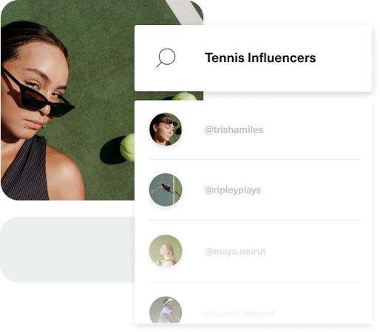Select the @maya.neirut username

[x=235, y=252]
